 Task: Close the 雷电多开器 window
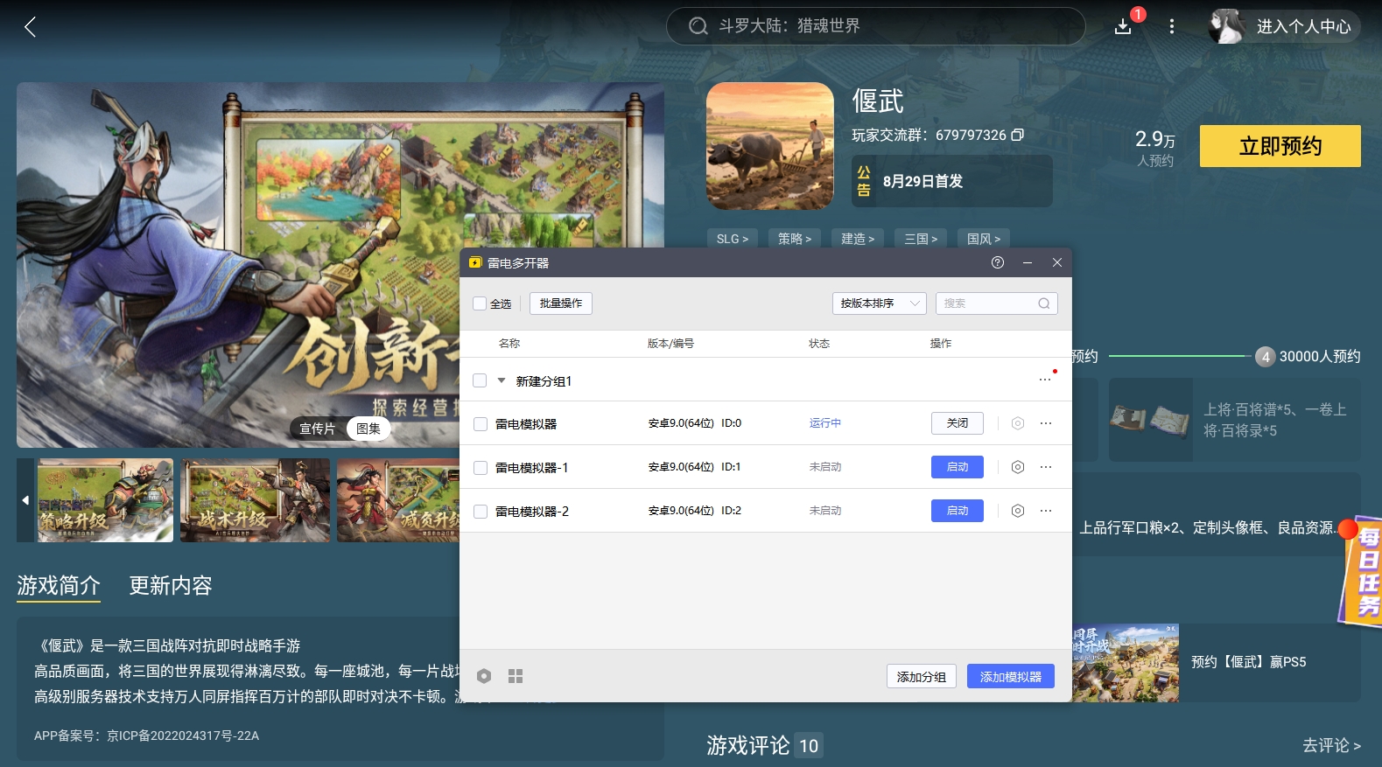pyautogui.click(x=1057, y=262)
